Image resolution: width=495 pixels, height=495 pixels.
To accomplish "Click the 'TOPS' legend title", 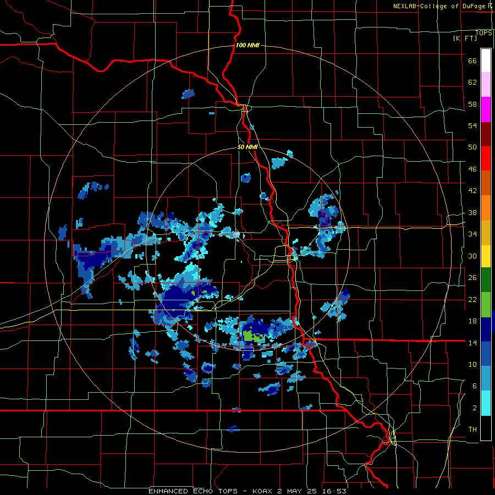I will 483,33.
